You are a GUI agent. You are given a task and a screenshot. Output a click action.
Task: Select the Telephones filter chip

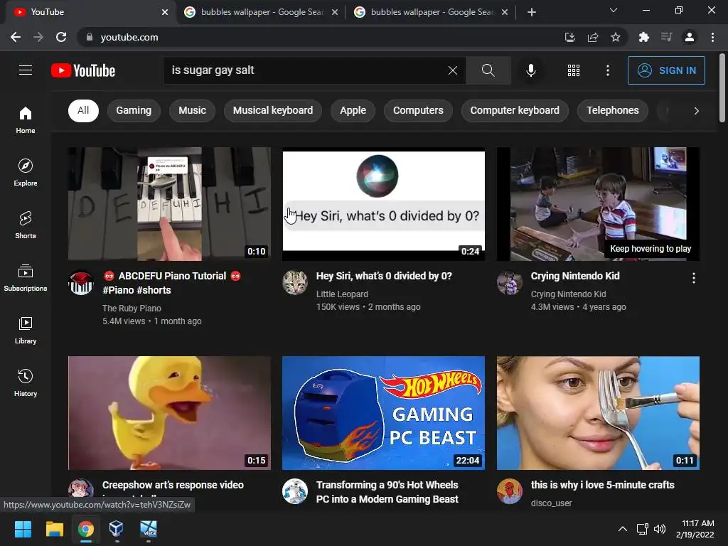[x=613, y=110]
